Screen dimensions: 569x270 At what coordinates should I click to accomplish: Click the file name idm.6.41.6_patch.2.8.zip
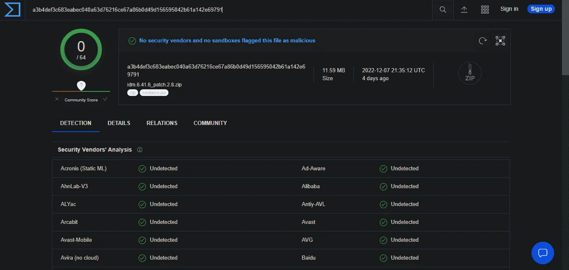(154, 84)
